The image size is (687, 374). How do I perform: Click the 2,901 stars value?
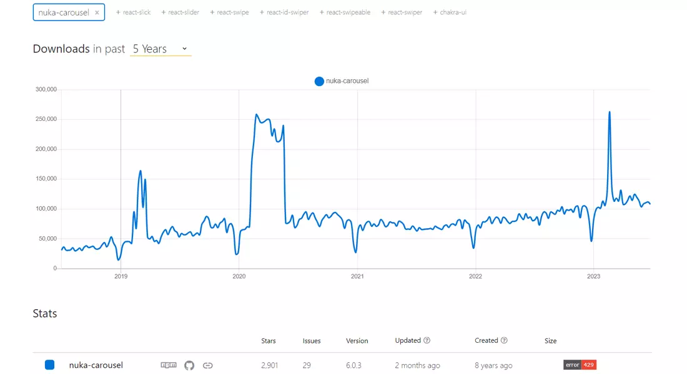(x=269, y=365)
